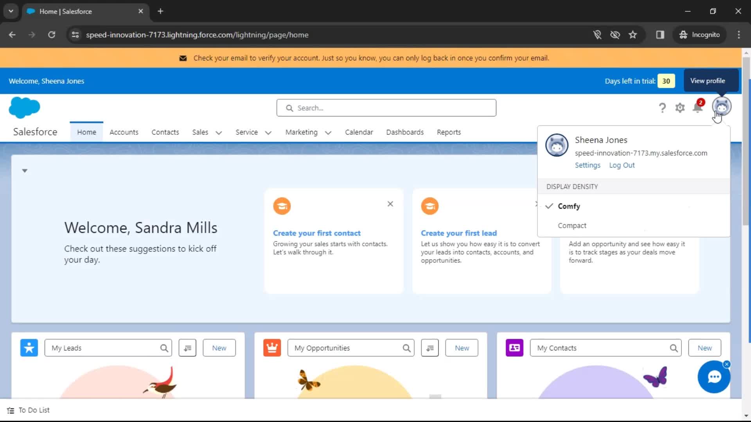Close the Create your first contact card
Image resolution: width=751 pixels, height=422 pixels.
coord(390,204)
